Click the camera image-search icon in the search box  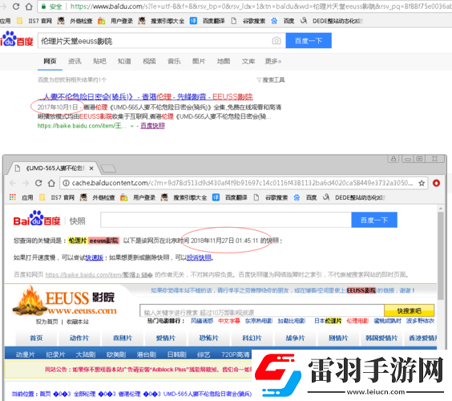(x=276, y=41)
